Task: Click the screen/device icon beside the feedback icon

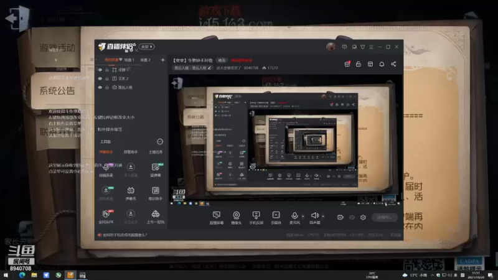Action: click(x=354, y=47)
